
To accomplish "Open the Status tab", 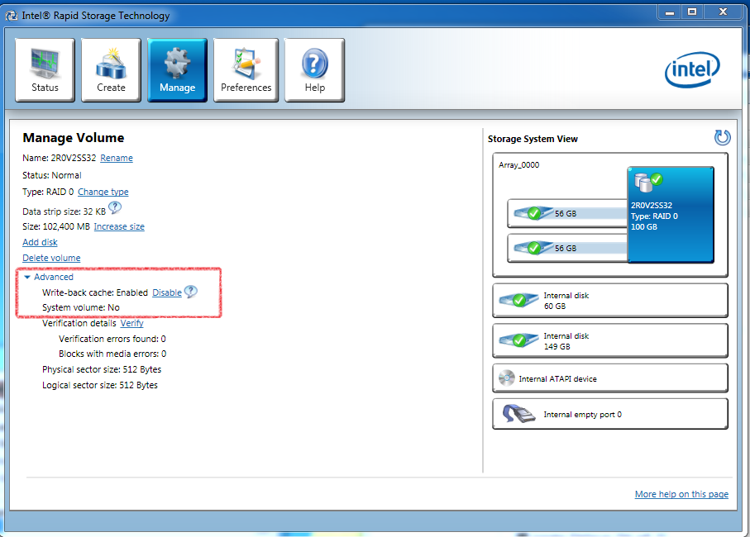I will (x=45, y=69).
